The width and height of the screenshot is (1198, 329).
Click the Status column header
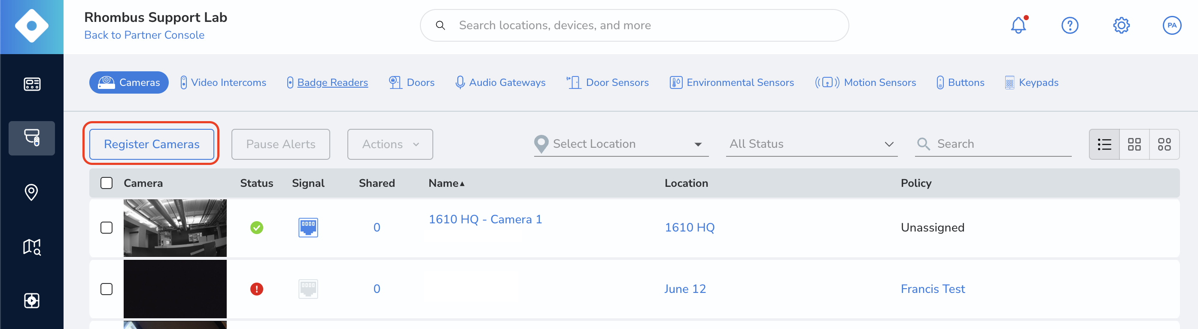pos(256,183)
